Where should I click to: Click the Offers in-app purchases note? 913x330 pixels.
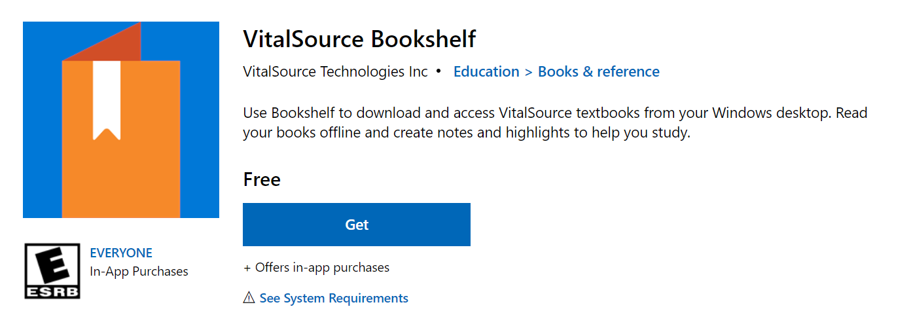(x=316, y=267)
